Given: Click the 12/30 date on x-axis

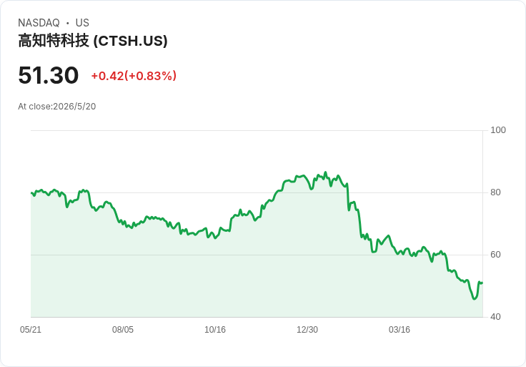Looking at the screenshot, I should (307, 329).
